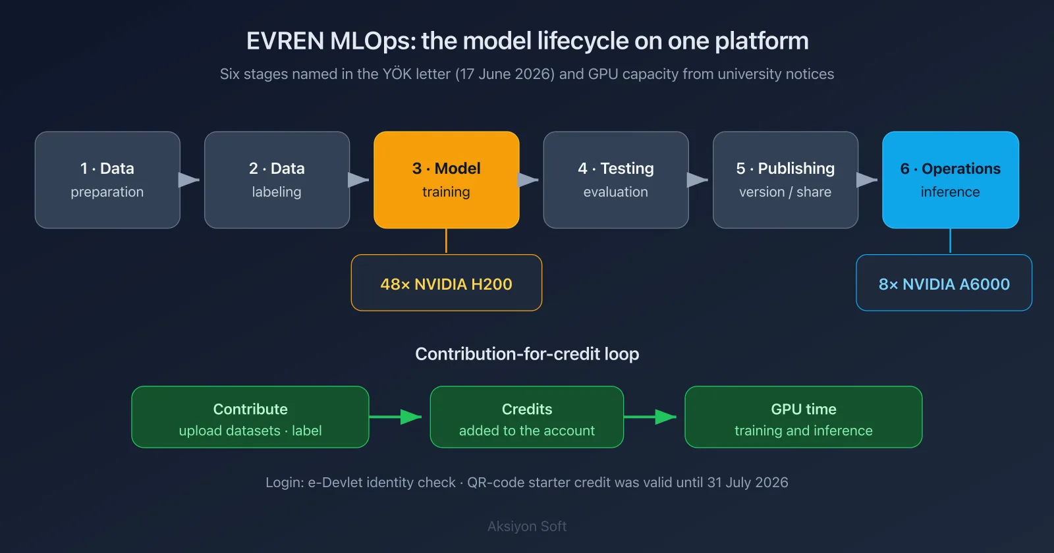1054x553 pixels.
Task: Click the '48× NVIDIA H200' callout
Action: click(x=447, y=283)
